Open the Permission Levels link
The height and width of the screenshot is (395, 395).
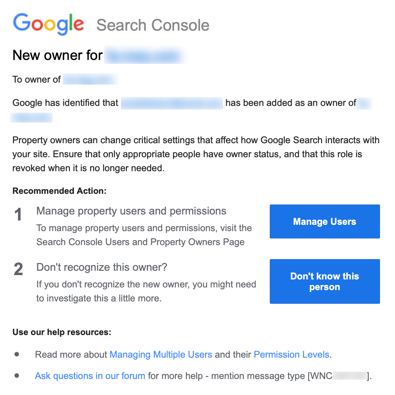coord(291,354)
